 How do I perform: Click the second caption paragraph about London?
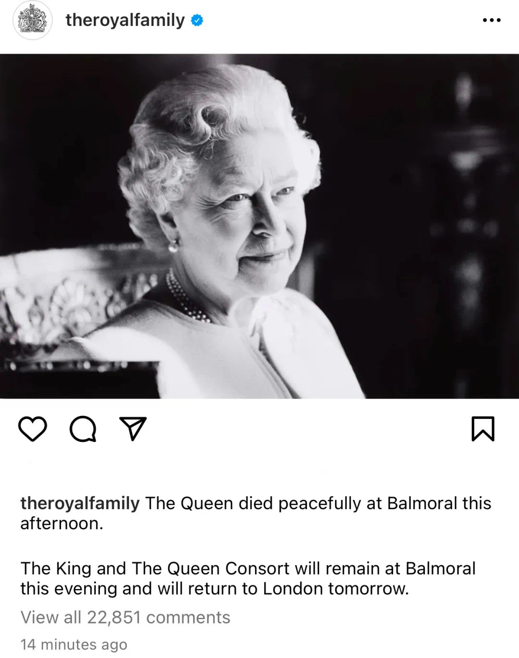click(248, 578)
